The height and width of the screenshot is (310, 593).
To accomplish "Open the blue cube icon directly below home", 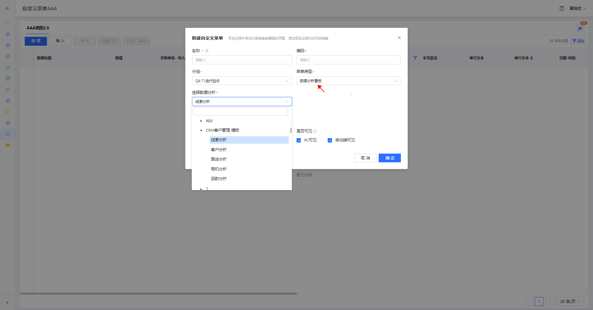I will point(8,45).
